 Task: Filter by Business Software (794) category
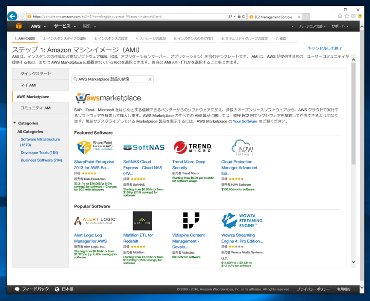tap(41, 160)
